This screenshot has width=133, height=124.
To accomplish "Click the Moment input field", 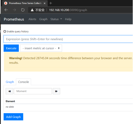I will coord(33,91).
